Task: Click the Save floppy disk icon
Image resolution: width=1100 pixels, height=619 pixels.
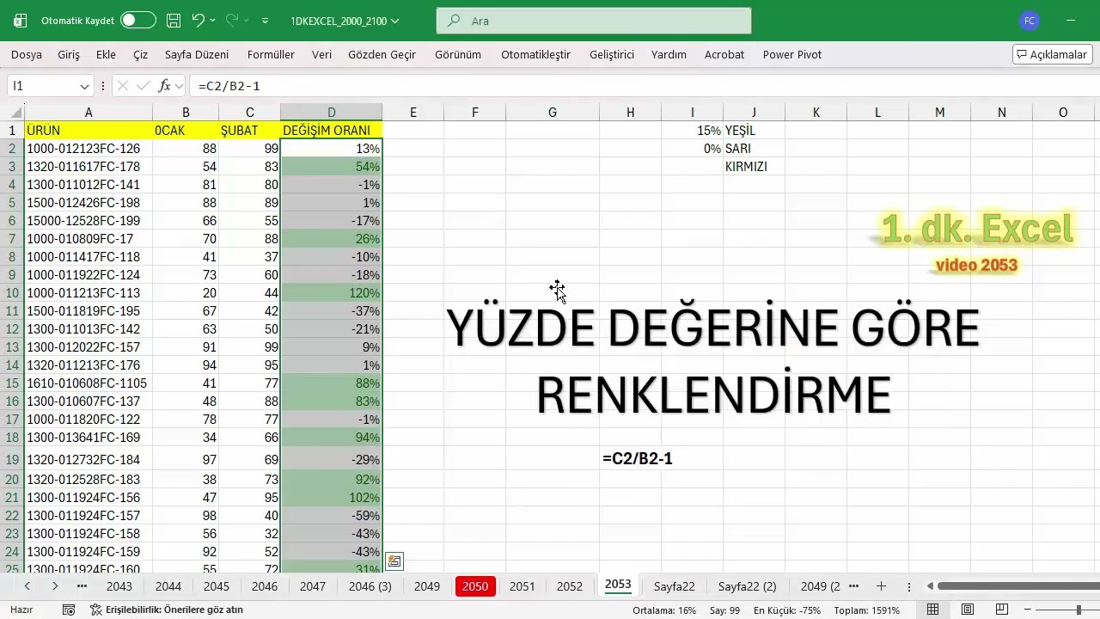Action: tap(174, 20)
